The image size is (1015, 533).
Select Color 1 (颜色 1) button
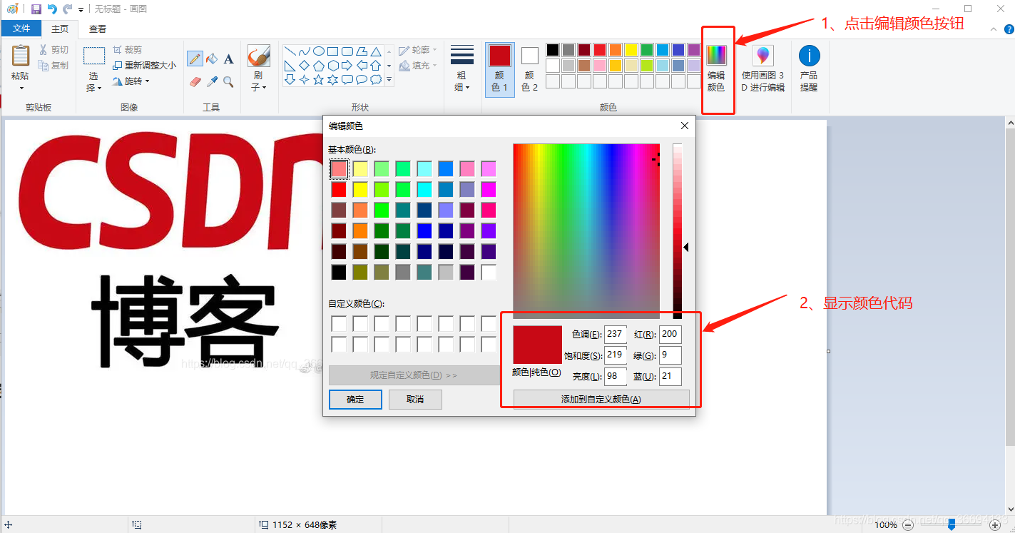coord(499,70)
